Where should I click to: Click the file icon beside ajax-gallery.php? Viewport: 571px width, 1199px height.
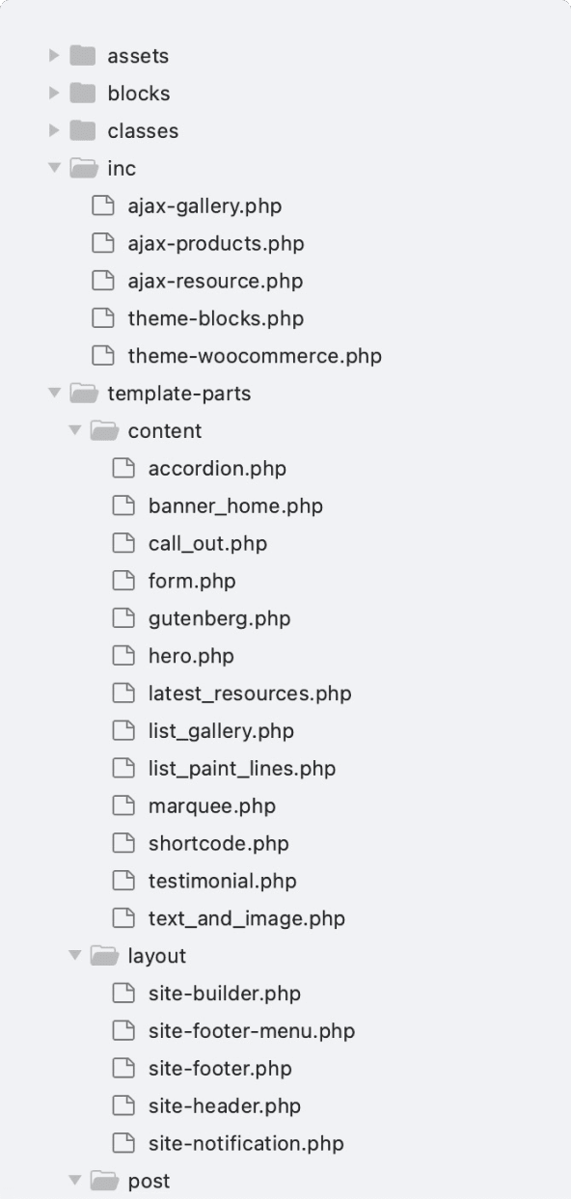[104, 205]
